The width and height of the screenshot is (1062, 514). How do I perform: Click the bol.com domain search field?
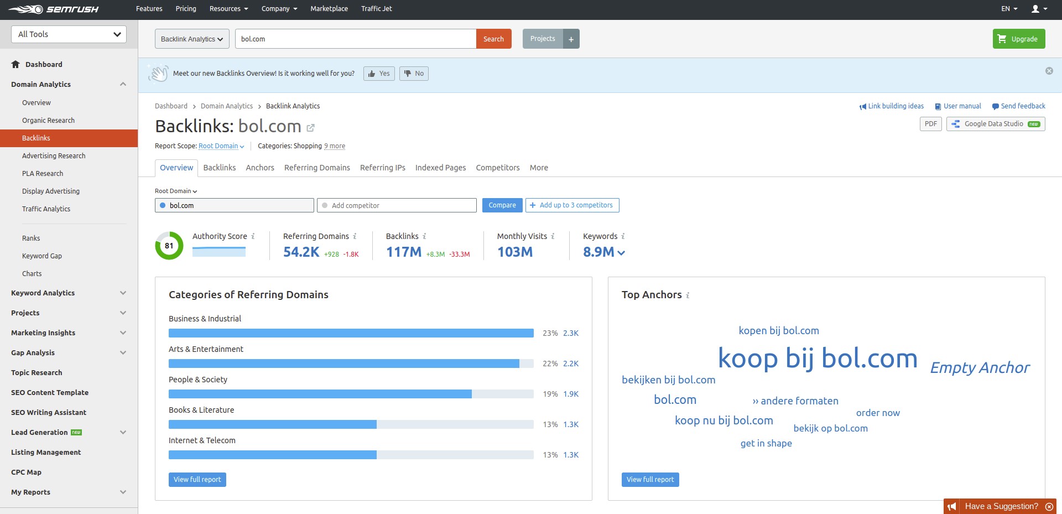[x=356, y=39]
